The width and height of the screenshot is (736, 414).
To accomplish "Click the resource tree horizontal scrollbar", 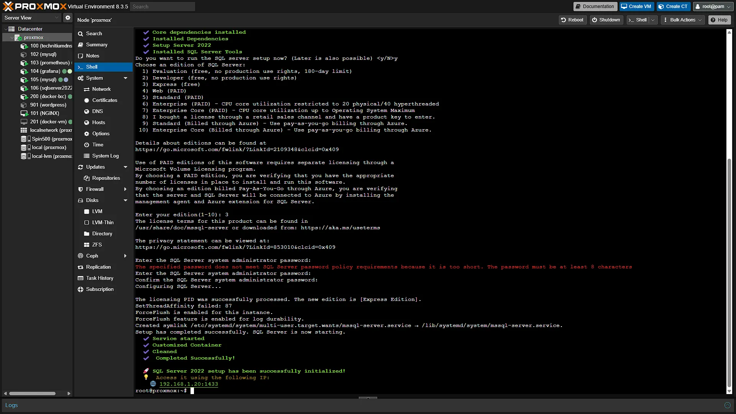I will [33, 393].
